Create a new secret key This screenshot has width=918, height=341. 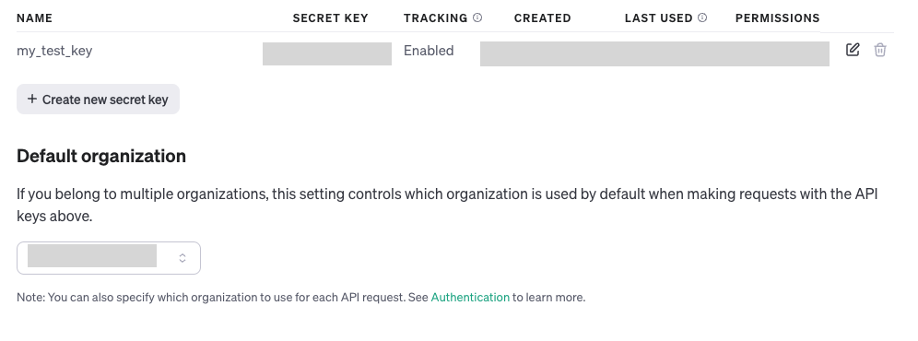[x=98, y=99]
